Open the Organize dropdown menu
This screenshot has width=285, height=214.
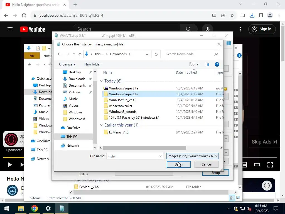pyautogui.click(x=67, y=64)
